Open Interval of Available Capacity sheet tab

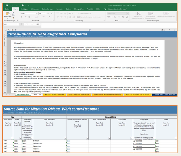(x=107, y=94)
